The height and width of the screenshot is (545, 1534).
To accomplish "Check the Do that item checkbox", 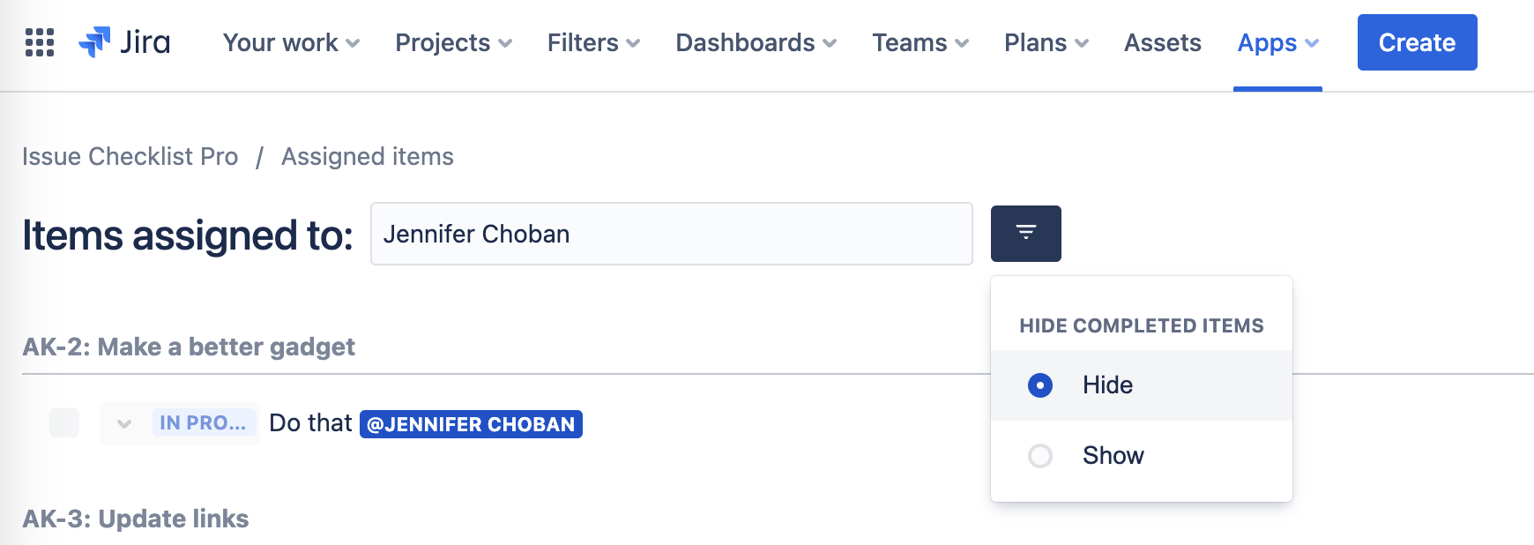I will (64, 423).
